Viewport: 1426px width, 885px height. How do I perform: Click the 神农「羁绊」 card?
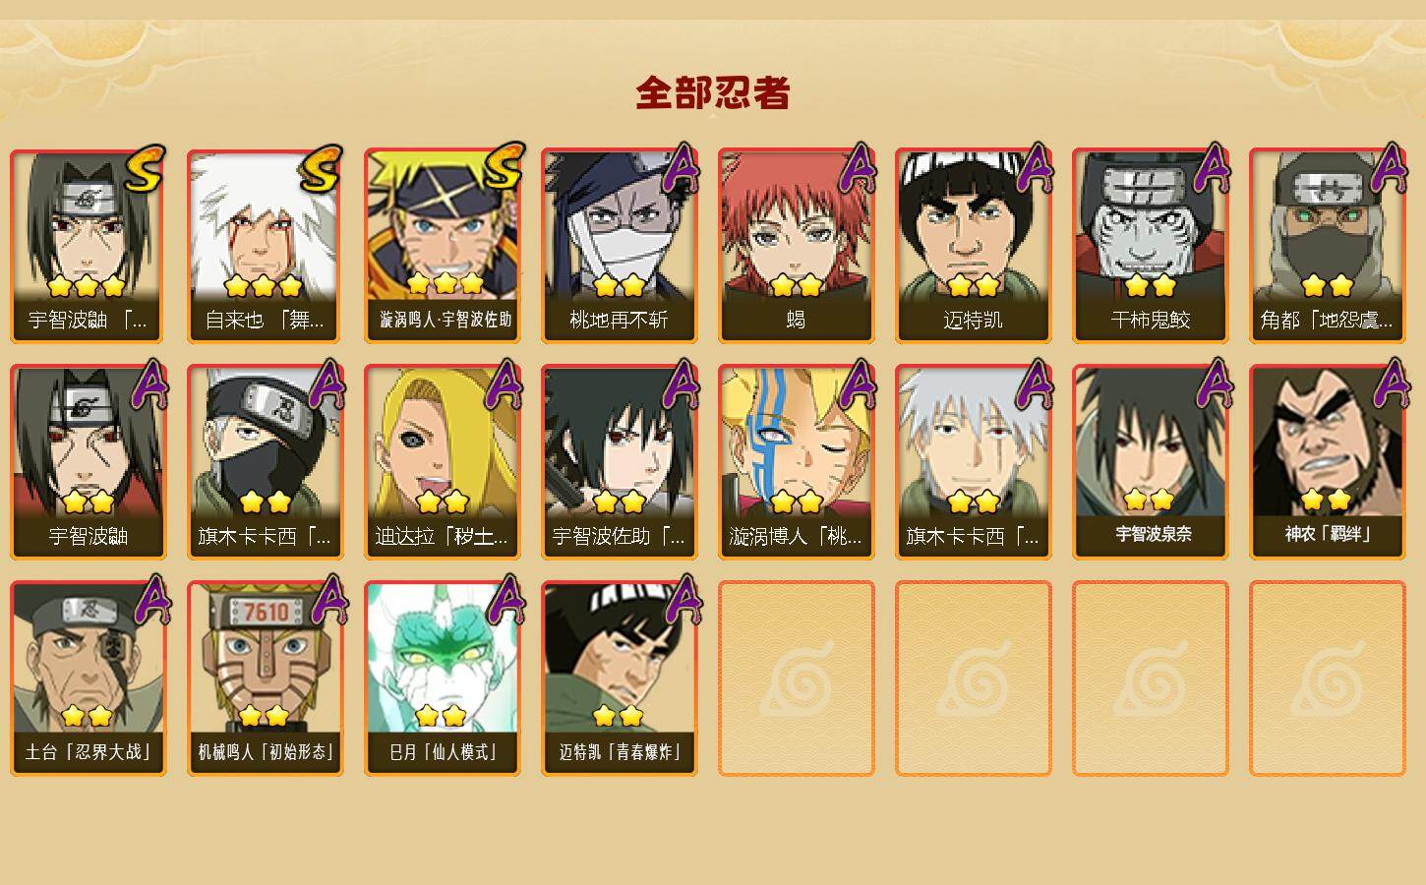coord(1327,462)
